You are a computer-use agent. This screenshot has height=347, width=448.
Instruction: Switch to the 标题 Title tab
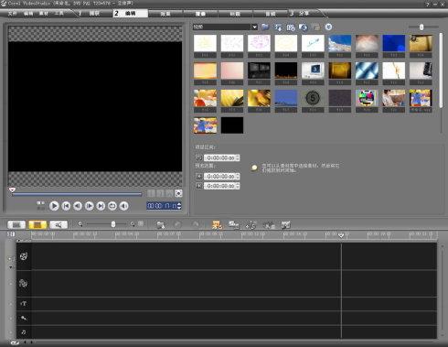235,14
